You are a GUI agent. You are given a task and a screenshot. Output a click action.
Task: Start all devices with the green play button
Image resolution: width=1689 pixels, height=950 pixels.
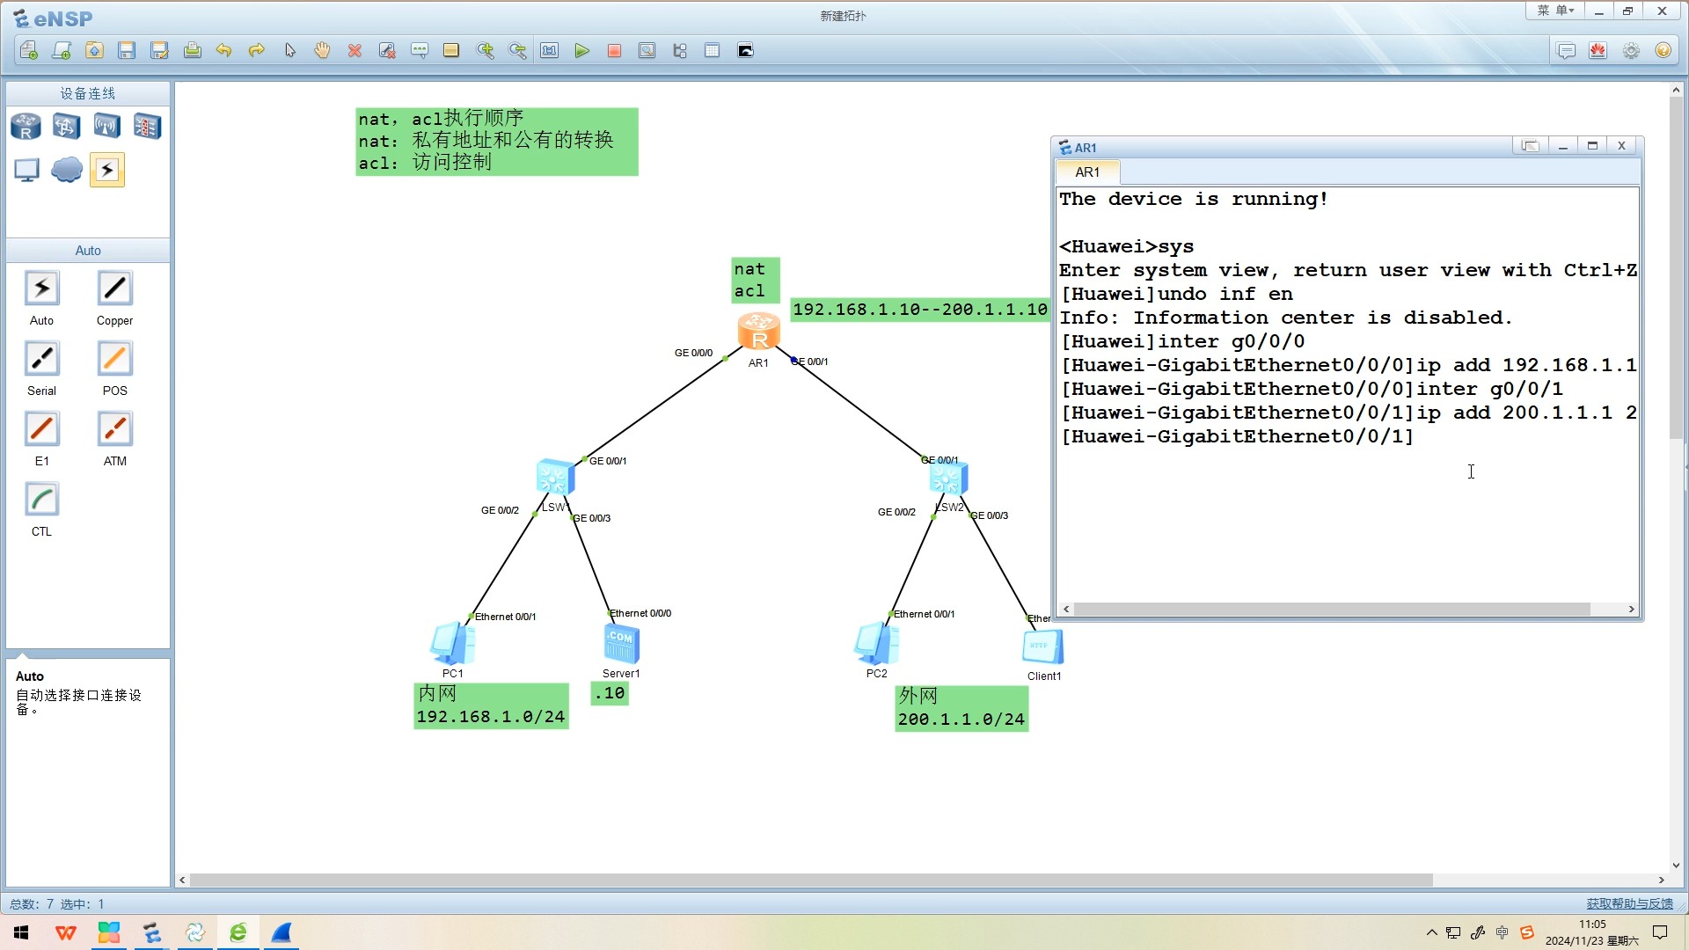pos(581,51)
